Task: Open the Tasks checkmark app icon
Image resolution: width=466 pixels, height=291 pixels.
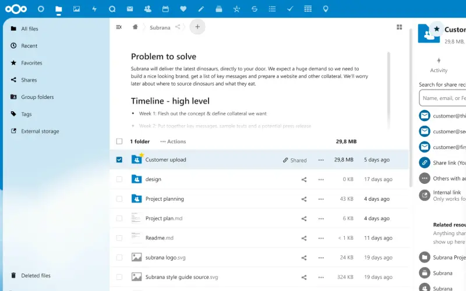Action: click(290, 9)
